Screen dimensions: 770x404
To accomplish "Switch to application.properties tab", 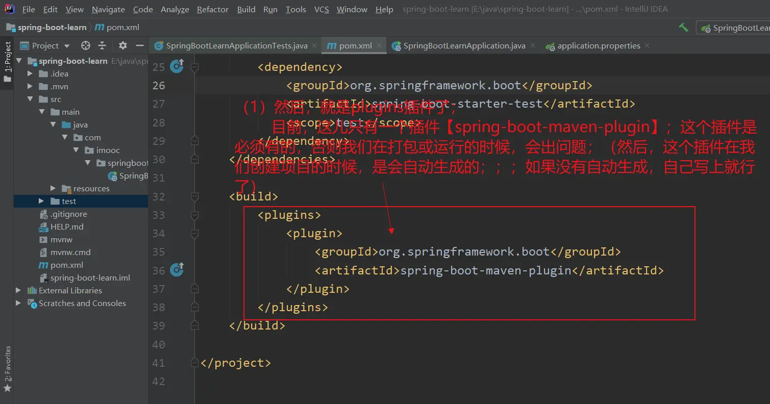I will coord(598,45).
